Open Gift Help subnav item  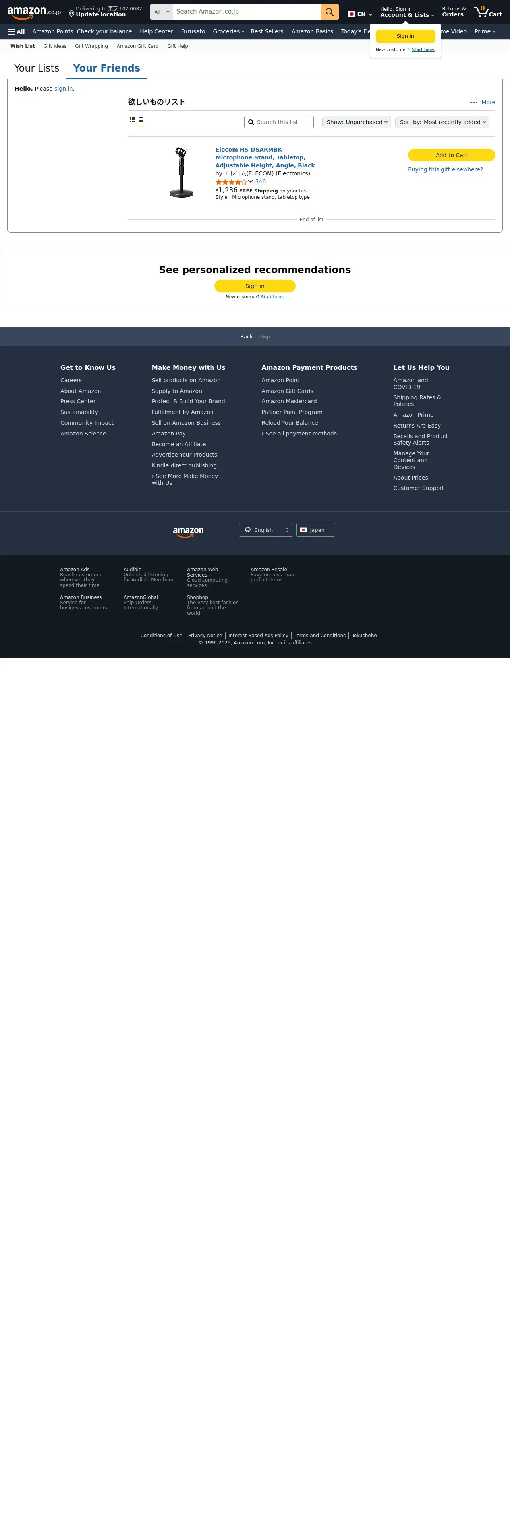tap(178, 46)
